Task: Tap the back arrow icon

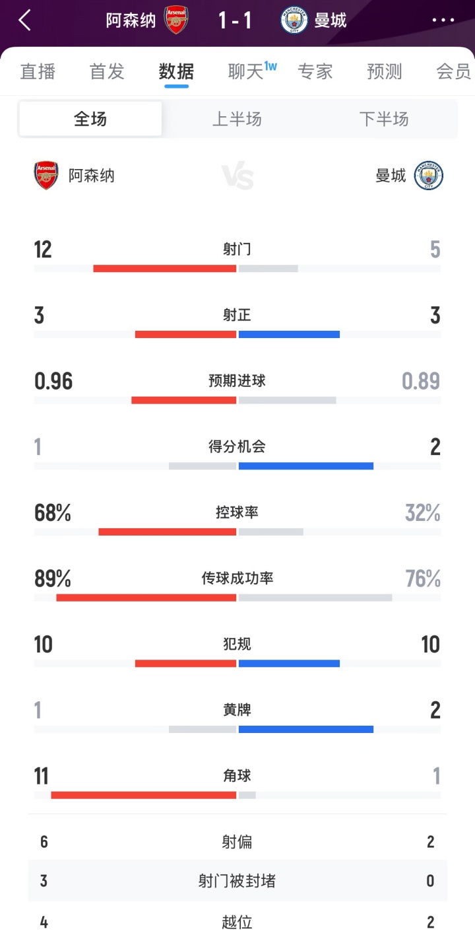Action: (24, 20)
